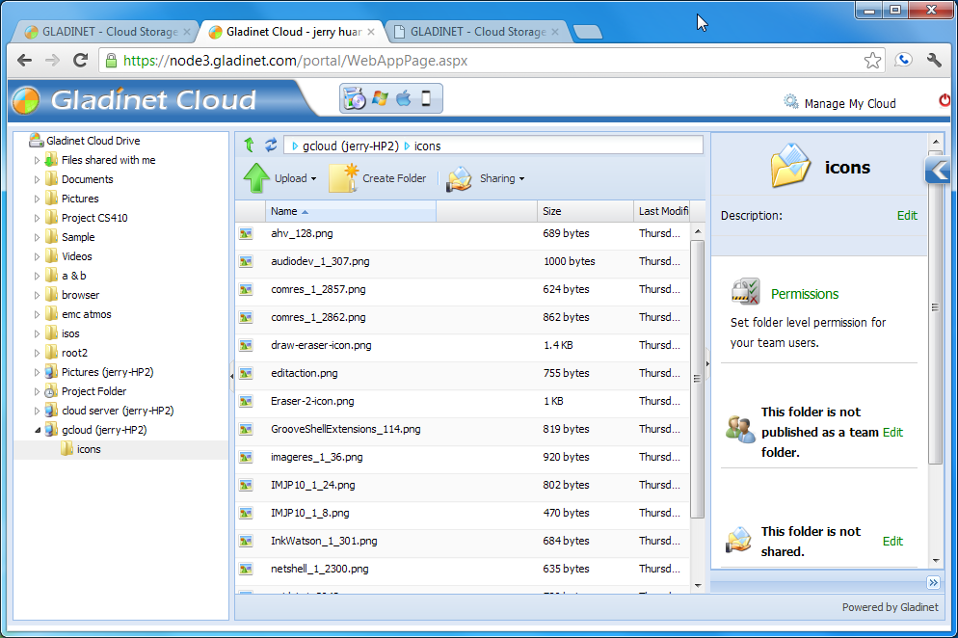Screen dimensions: 958x638
Task: Expand Project CS410 tree node
Action: point(37,218)
